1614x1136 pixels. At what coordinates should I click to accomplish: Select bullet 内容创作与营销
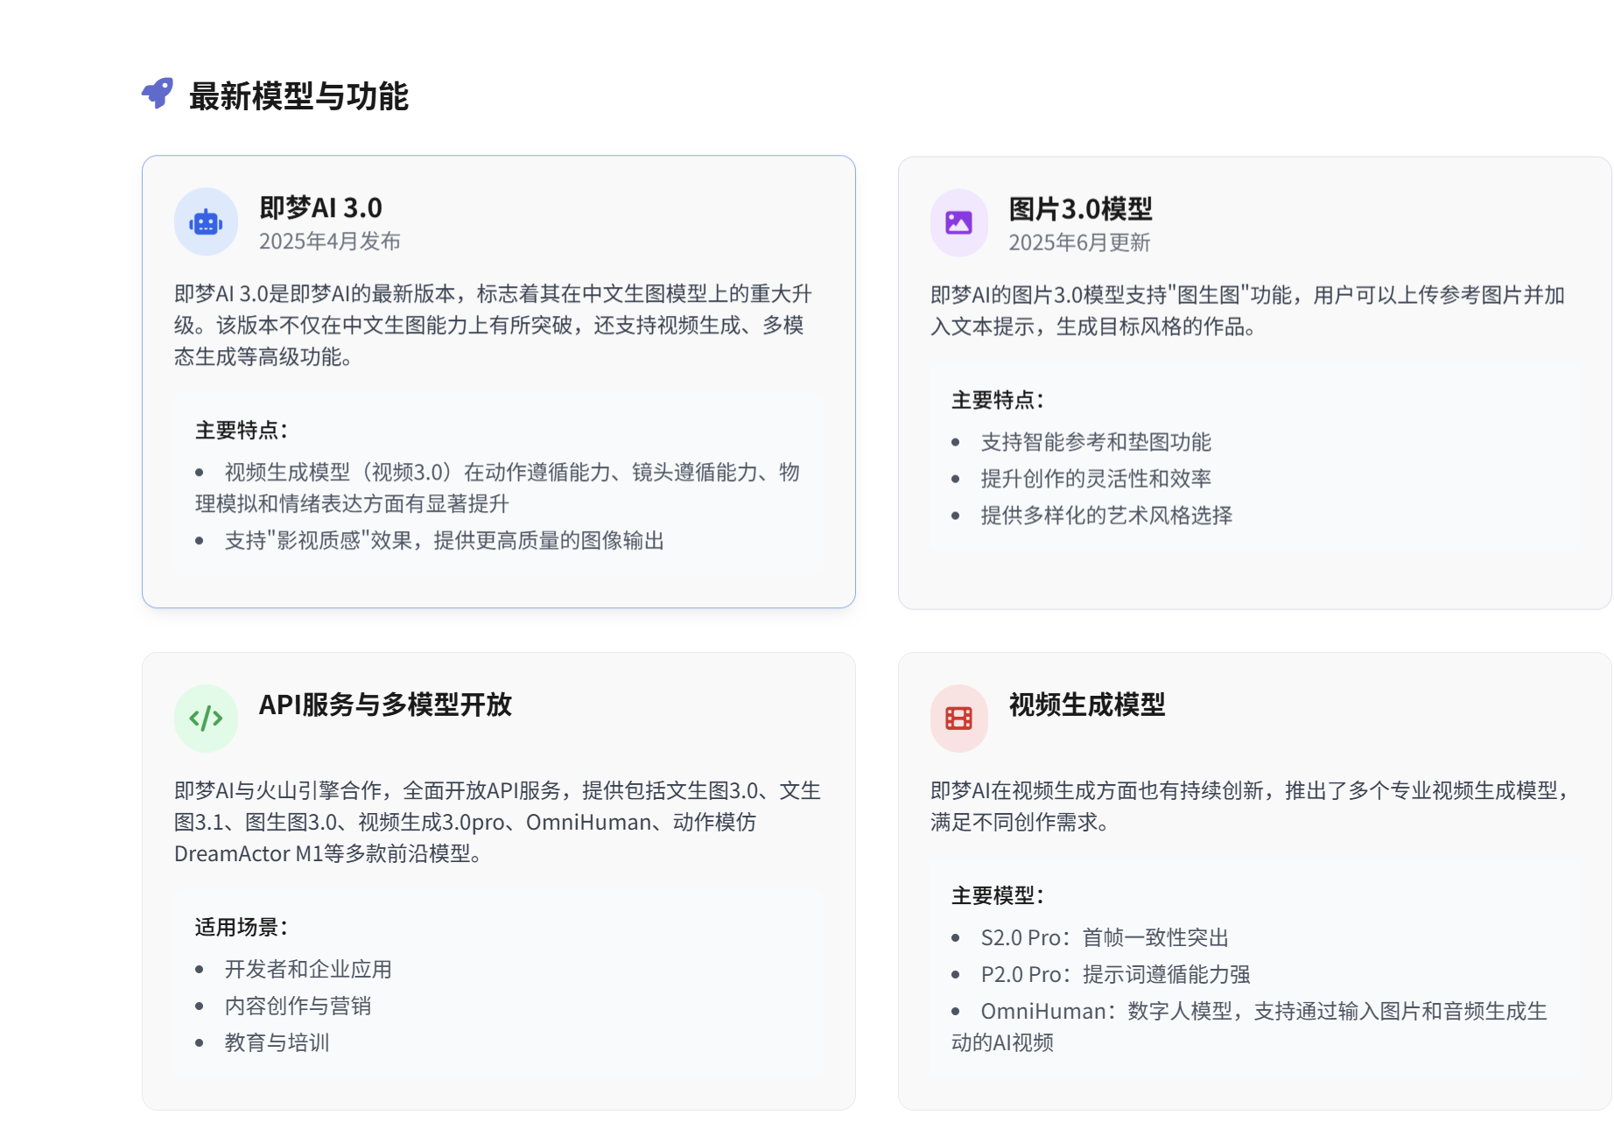[x=298, y=1006]
